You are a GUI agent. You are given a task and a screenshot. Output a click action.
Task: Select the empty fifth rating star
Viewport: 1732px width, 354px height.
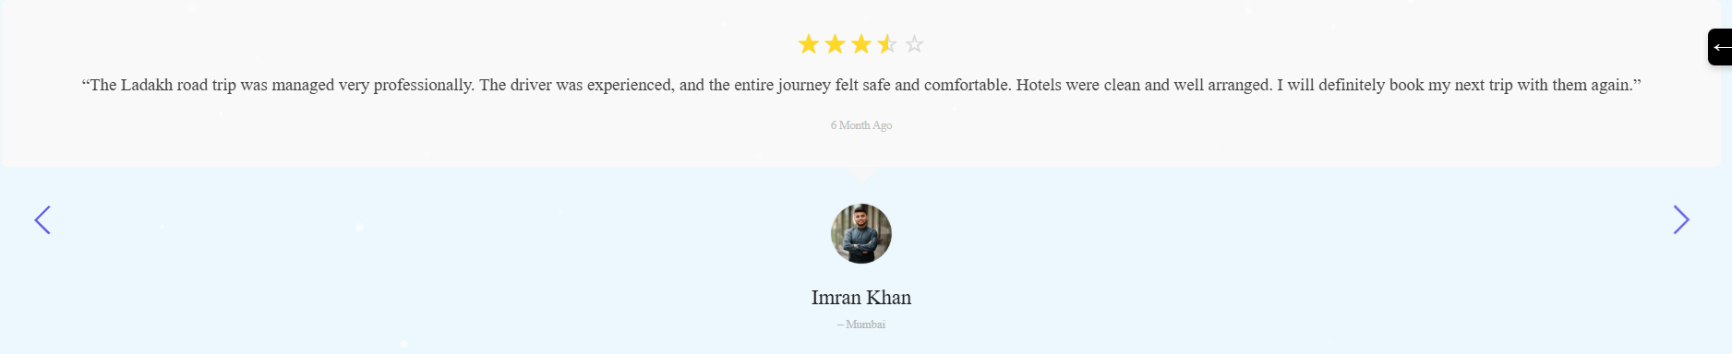914,43
